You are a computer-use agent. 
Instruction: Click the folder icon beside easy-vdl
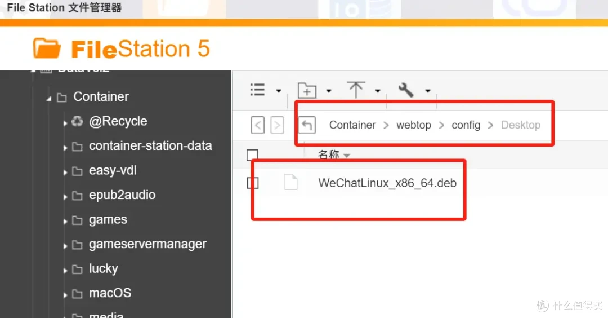coord(78,171)
